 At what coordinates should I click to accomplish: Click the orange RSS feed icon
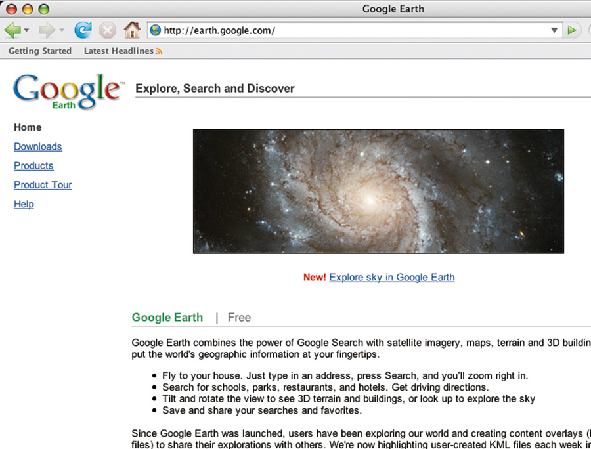pos(159,52)
